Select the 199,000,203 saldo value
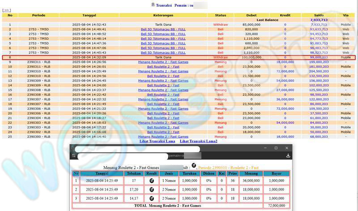 (x=319, y=62)
